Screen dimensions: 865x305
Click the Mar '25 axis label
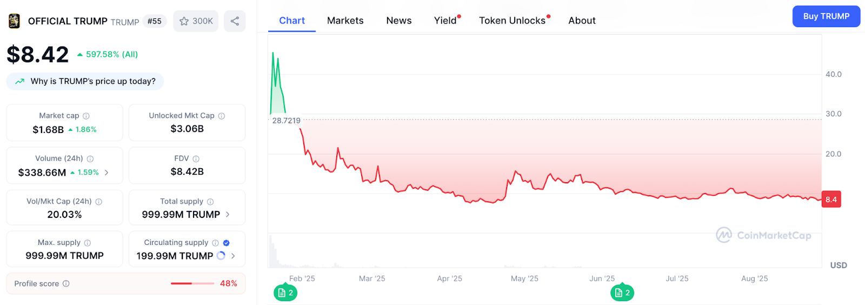372,279
